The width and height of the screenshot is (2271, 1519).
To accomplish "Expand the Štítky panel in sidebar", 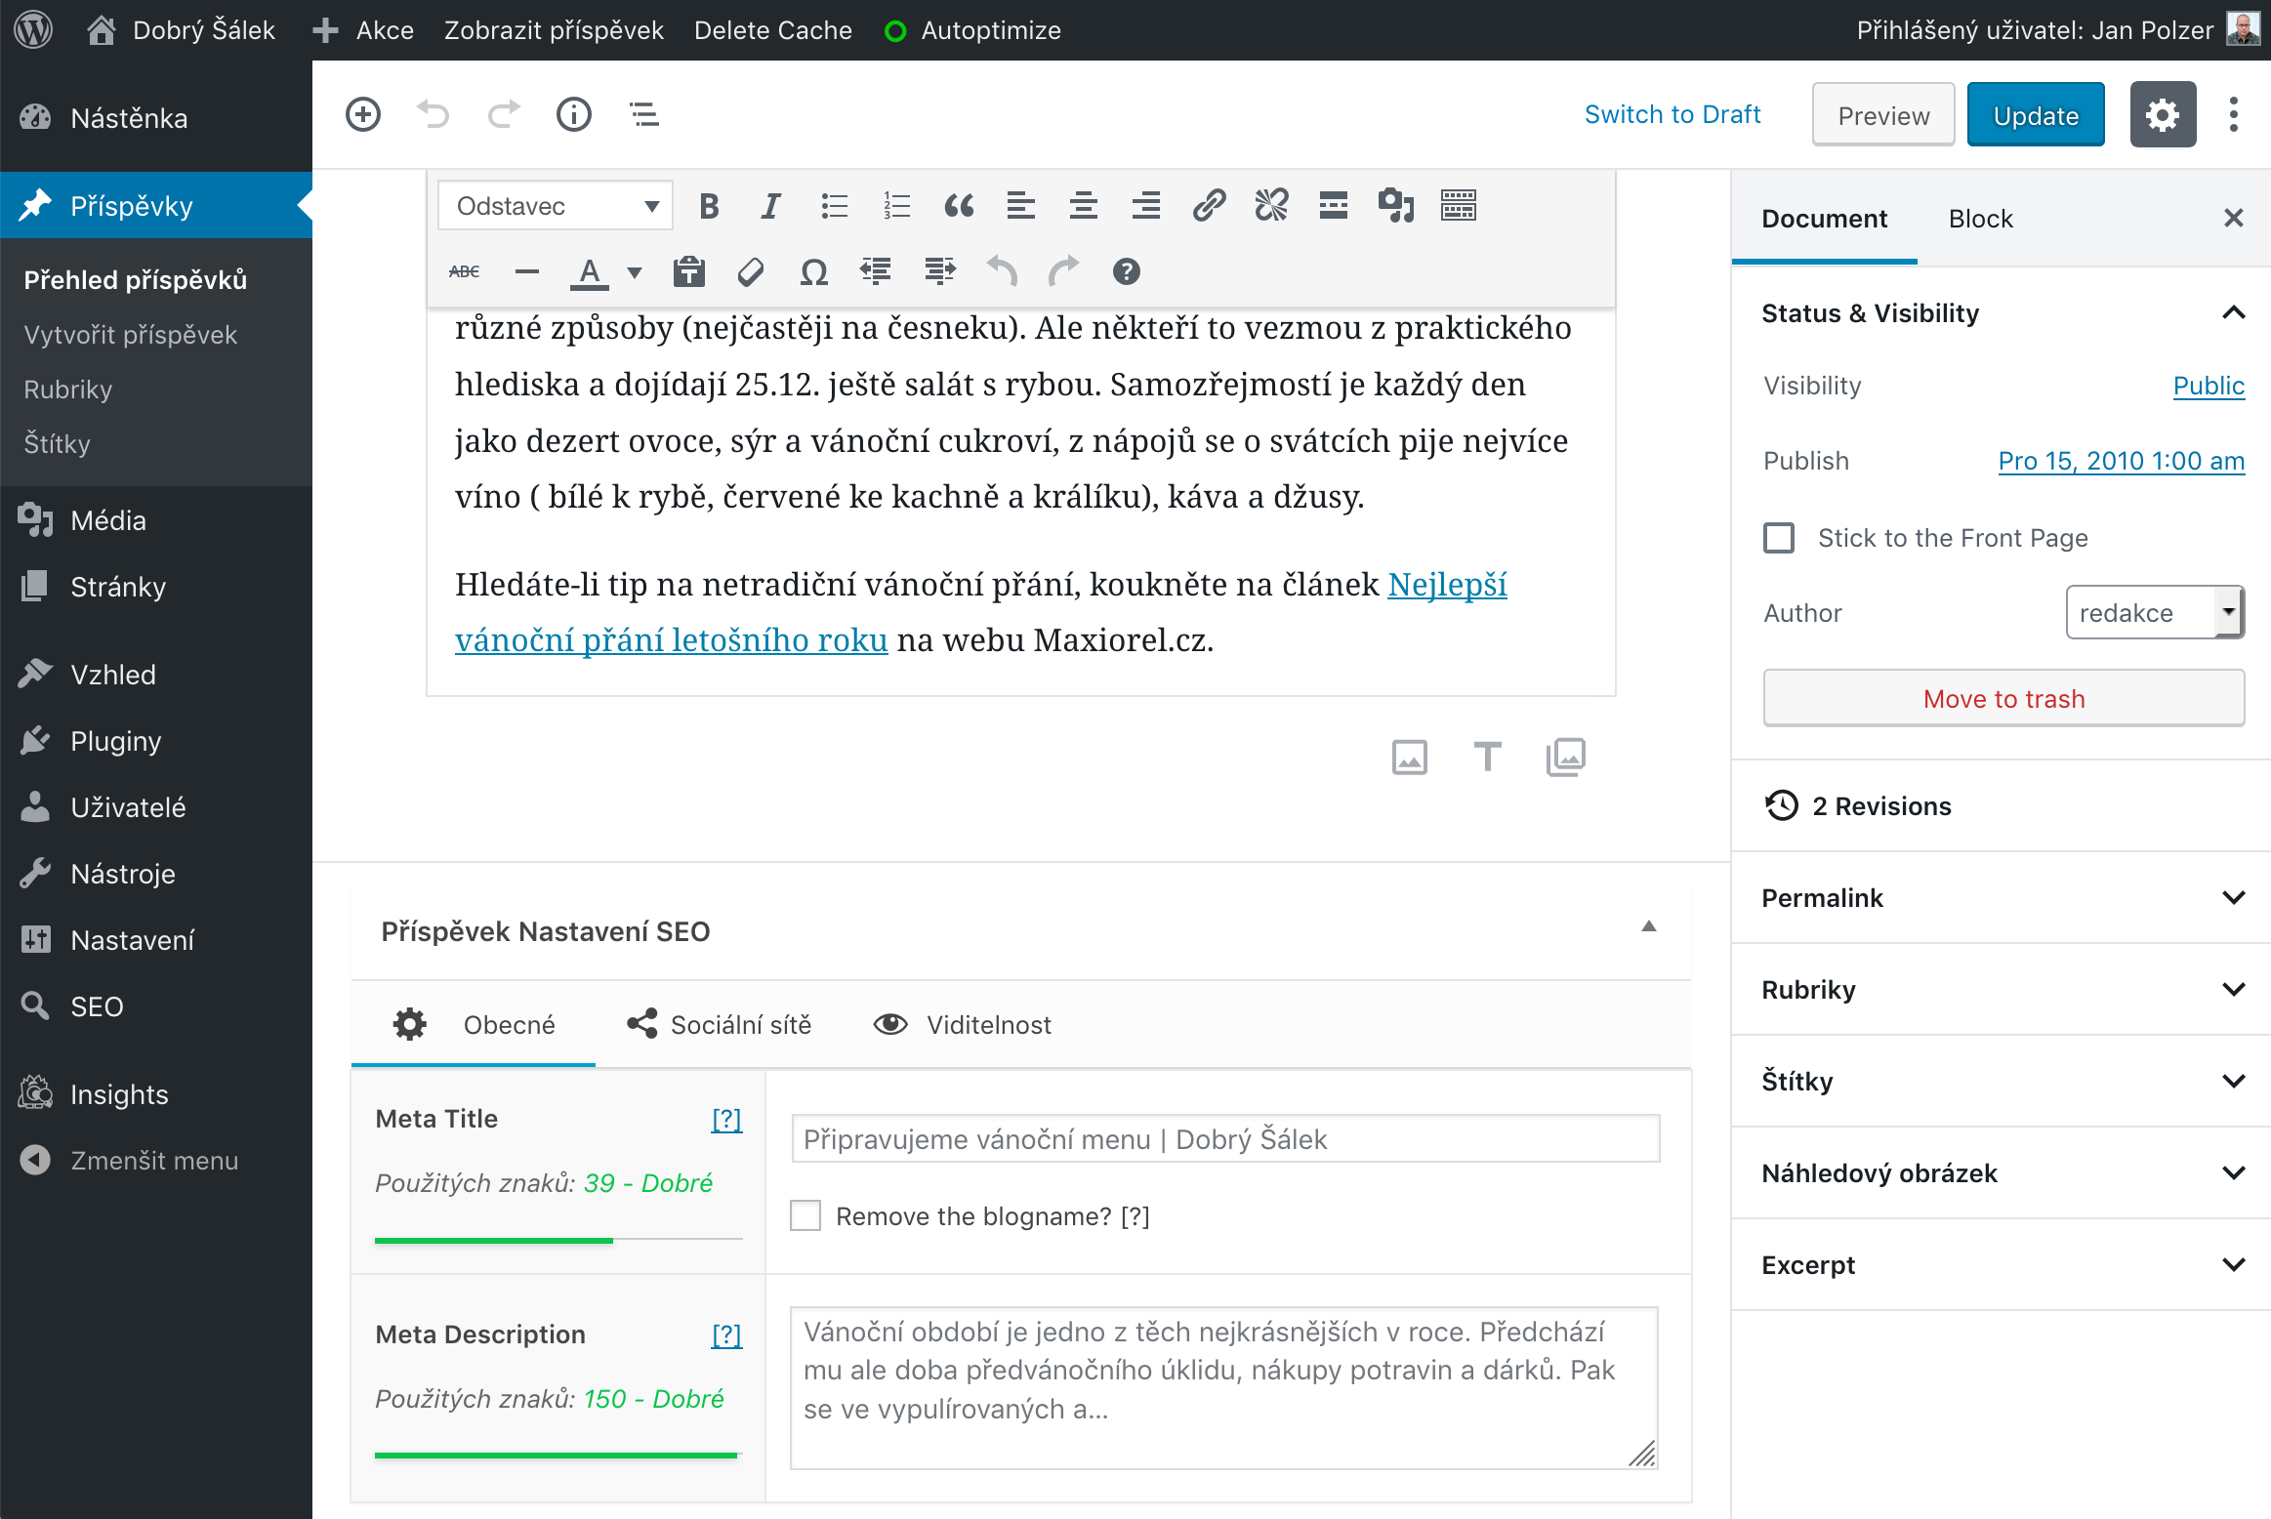I will point(2003,1082).
